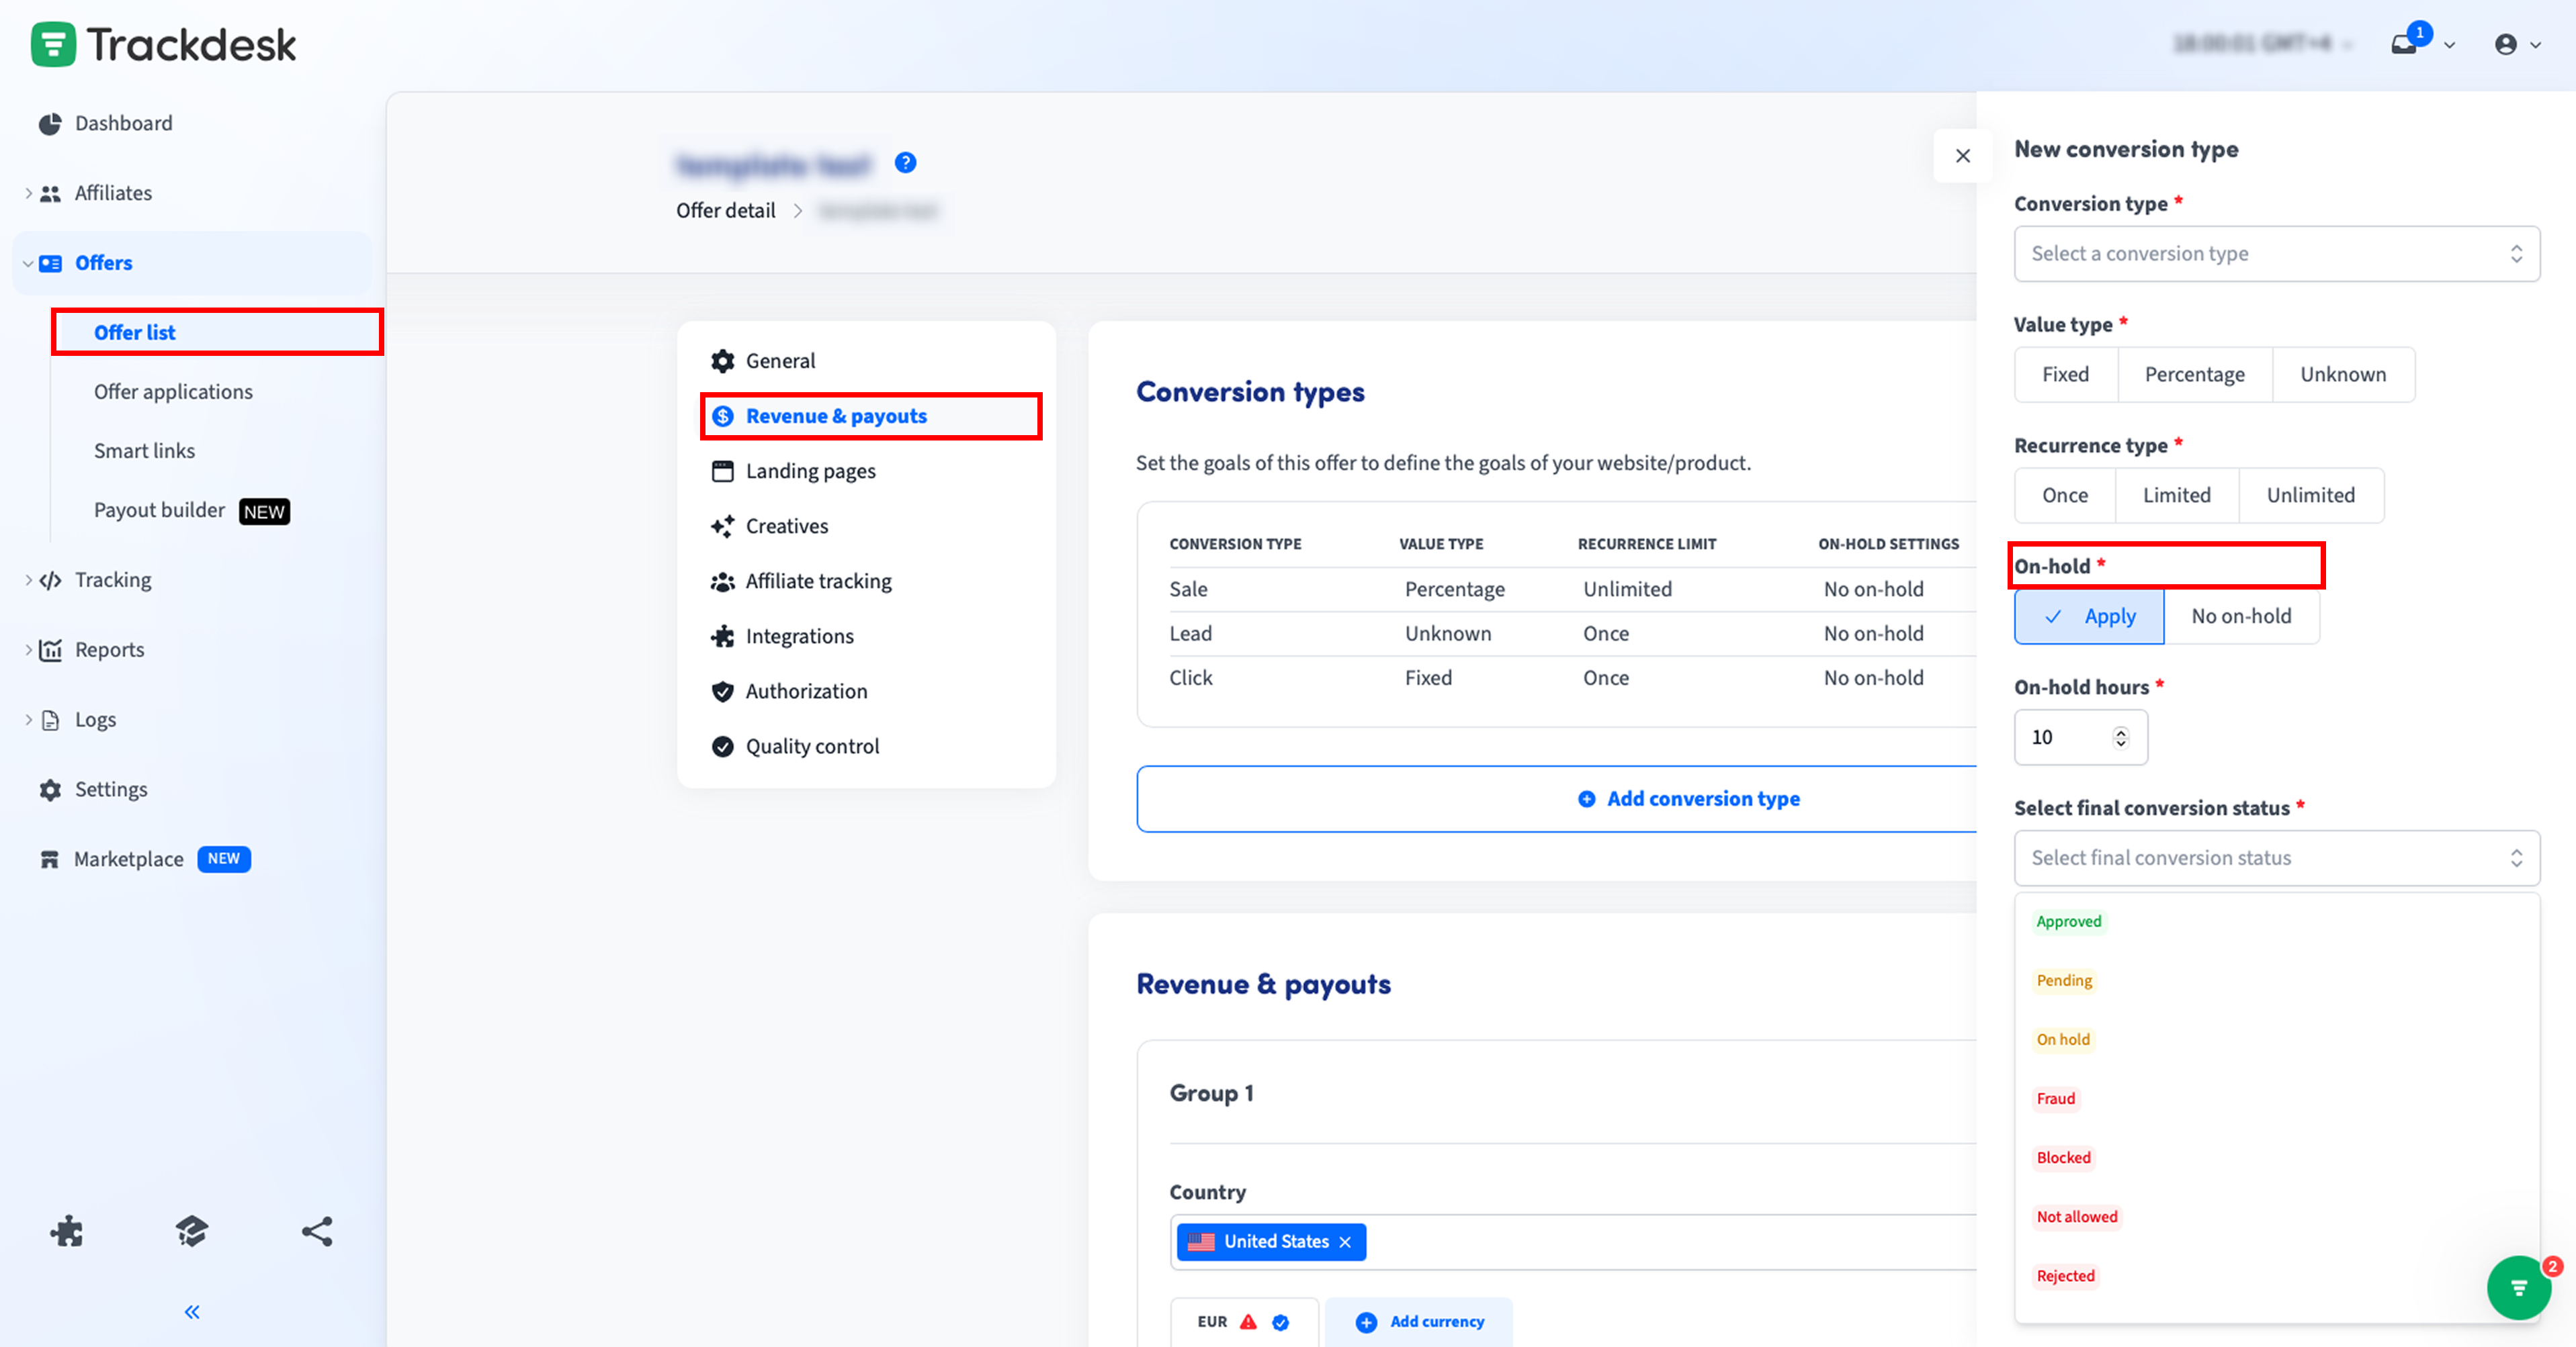Screen dimensions: 2576x1347
Task: Click the Marketplace store icon
Action: (49, 860)
